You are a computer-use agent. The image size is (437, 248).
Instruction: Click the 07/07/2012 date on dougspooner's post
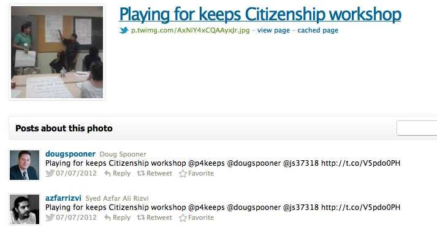pos(77,174)
